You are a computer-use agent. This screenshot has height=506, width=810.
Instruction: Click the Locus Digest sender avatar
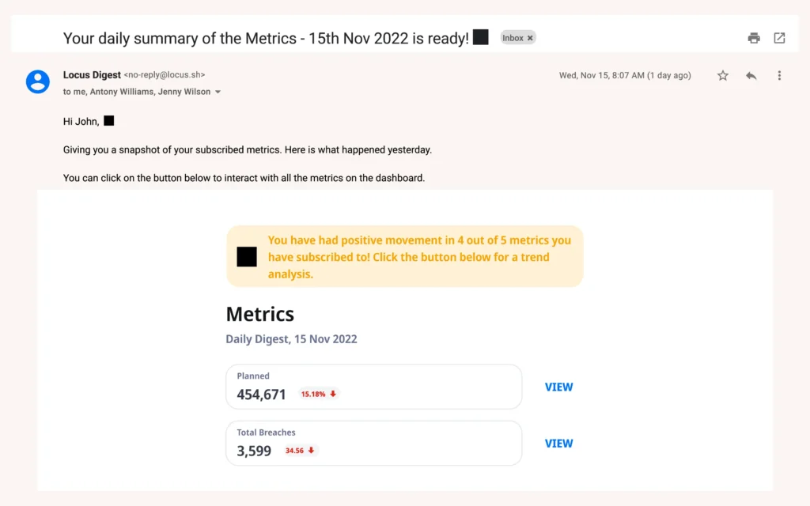pos(38,81)
